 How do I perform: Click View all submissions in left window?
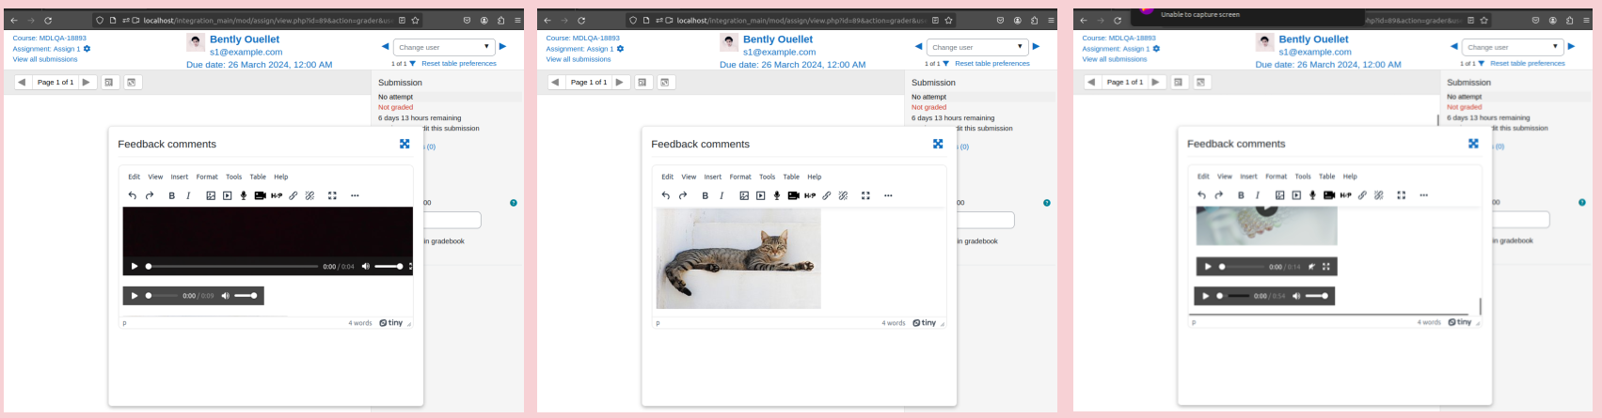[x=45, y=59]
